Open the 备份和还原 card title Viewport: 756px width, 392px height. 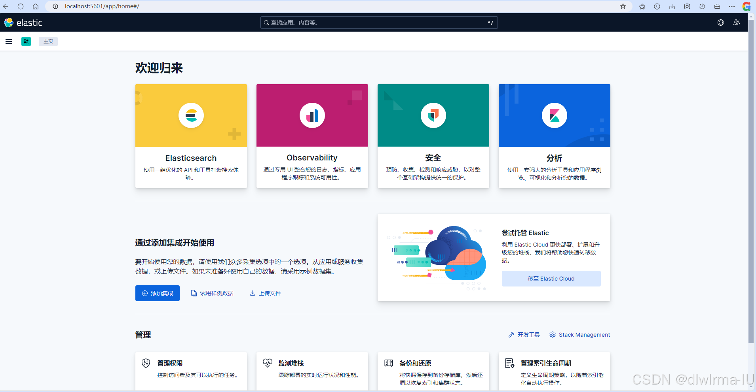coord(416,363)
